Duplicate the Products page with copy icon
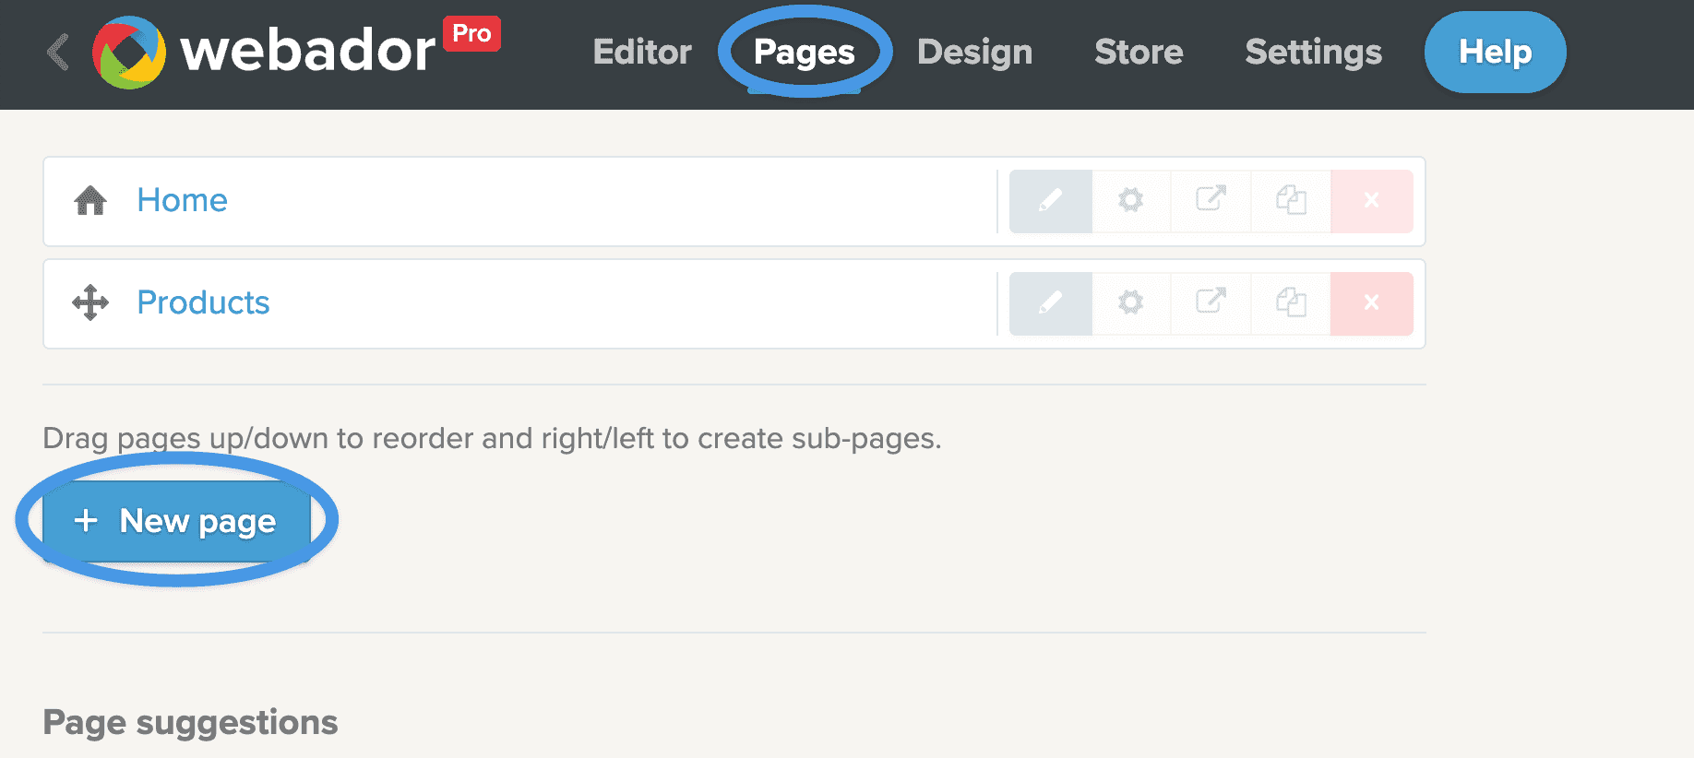The image size is (1694, 758). point(1291,302)
